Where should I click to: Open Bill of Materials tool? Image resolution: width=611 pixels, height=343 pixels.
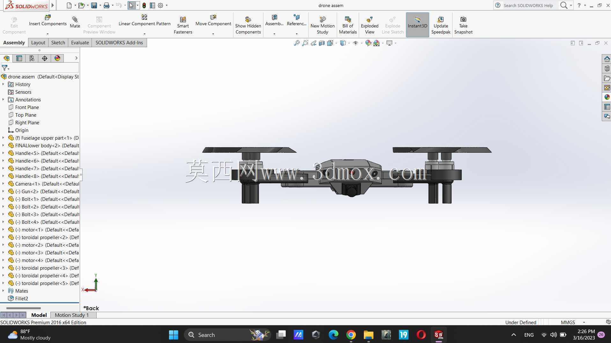click(x=348, y=26)
